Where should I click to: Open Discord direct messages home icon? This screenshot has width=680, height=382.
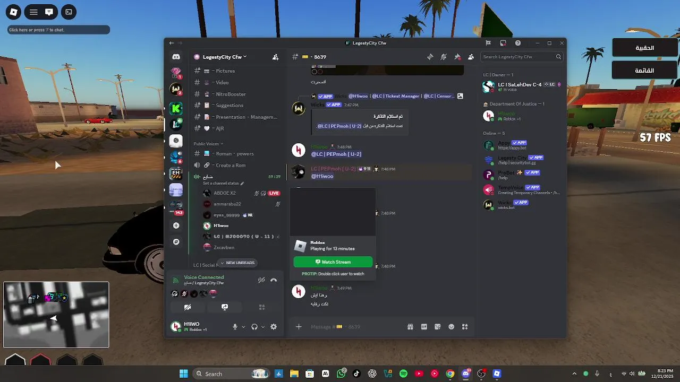(176, 57)
